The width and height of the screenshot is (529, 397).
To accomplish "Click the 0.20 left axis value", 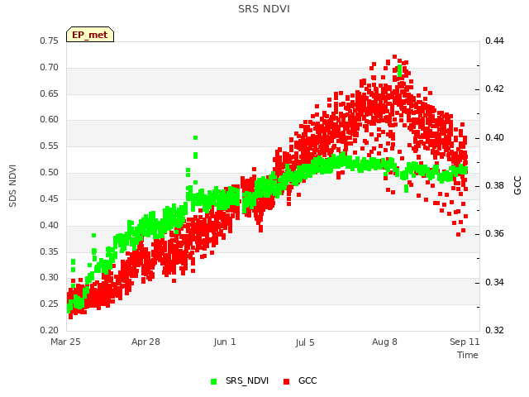I will point(50,330).
